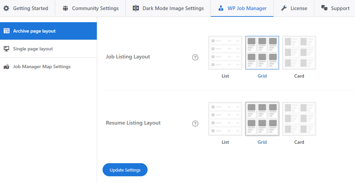Click the Getting Started gear icon
355x183 pixels.
[x=6, y=8]
